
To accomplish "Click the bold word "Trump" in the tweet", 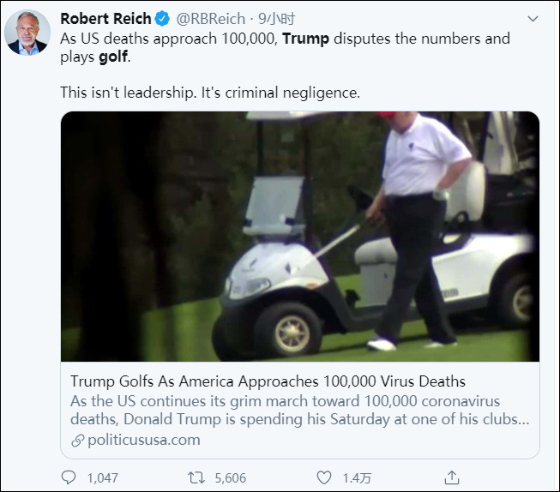I will pos(305,39).
